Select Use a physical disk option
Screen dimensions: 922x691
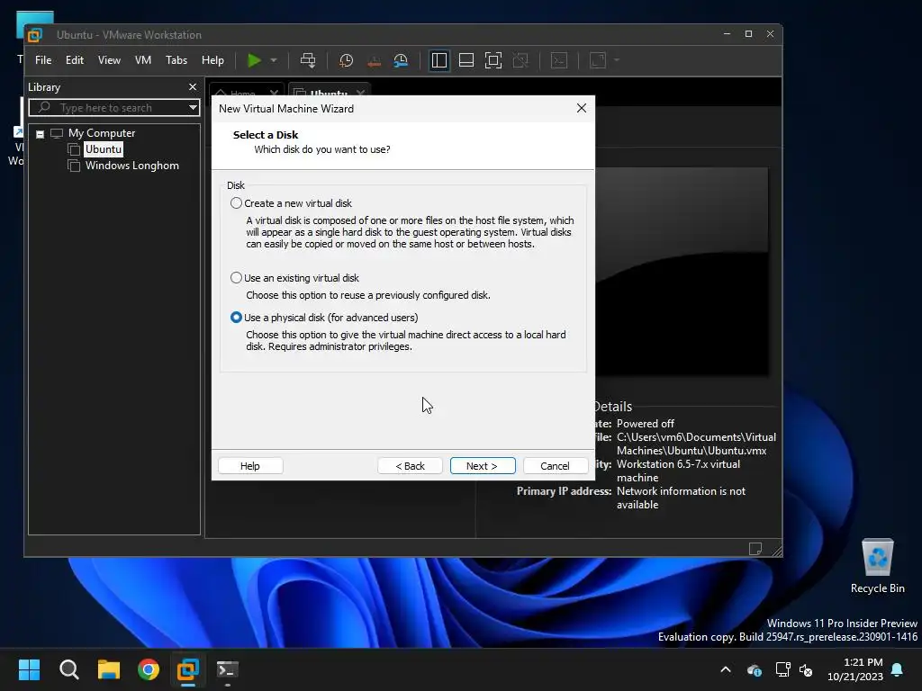[x=236, y=318]
